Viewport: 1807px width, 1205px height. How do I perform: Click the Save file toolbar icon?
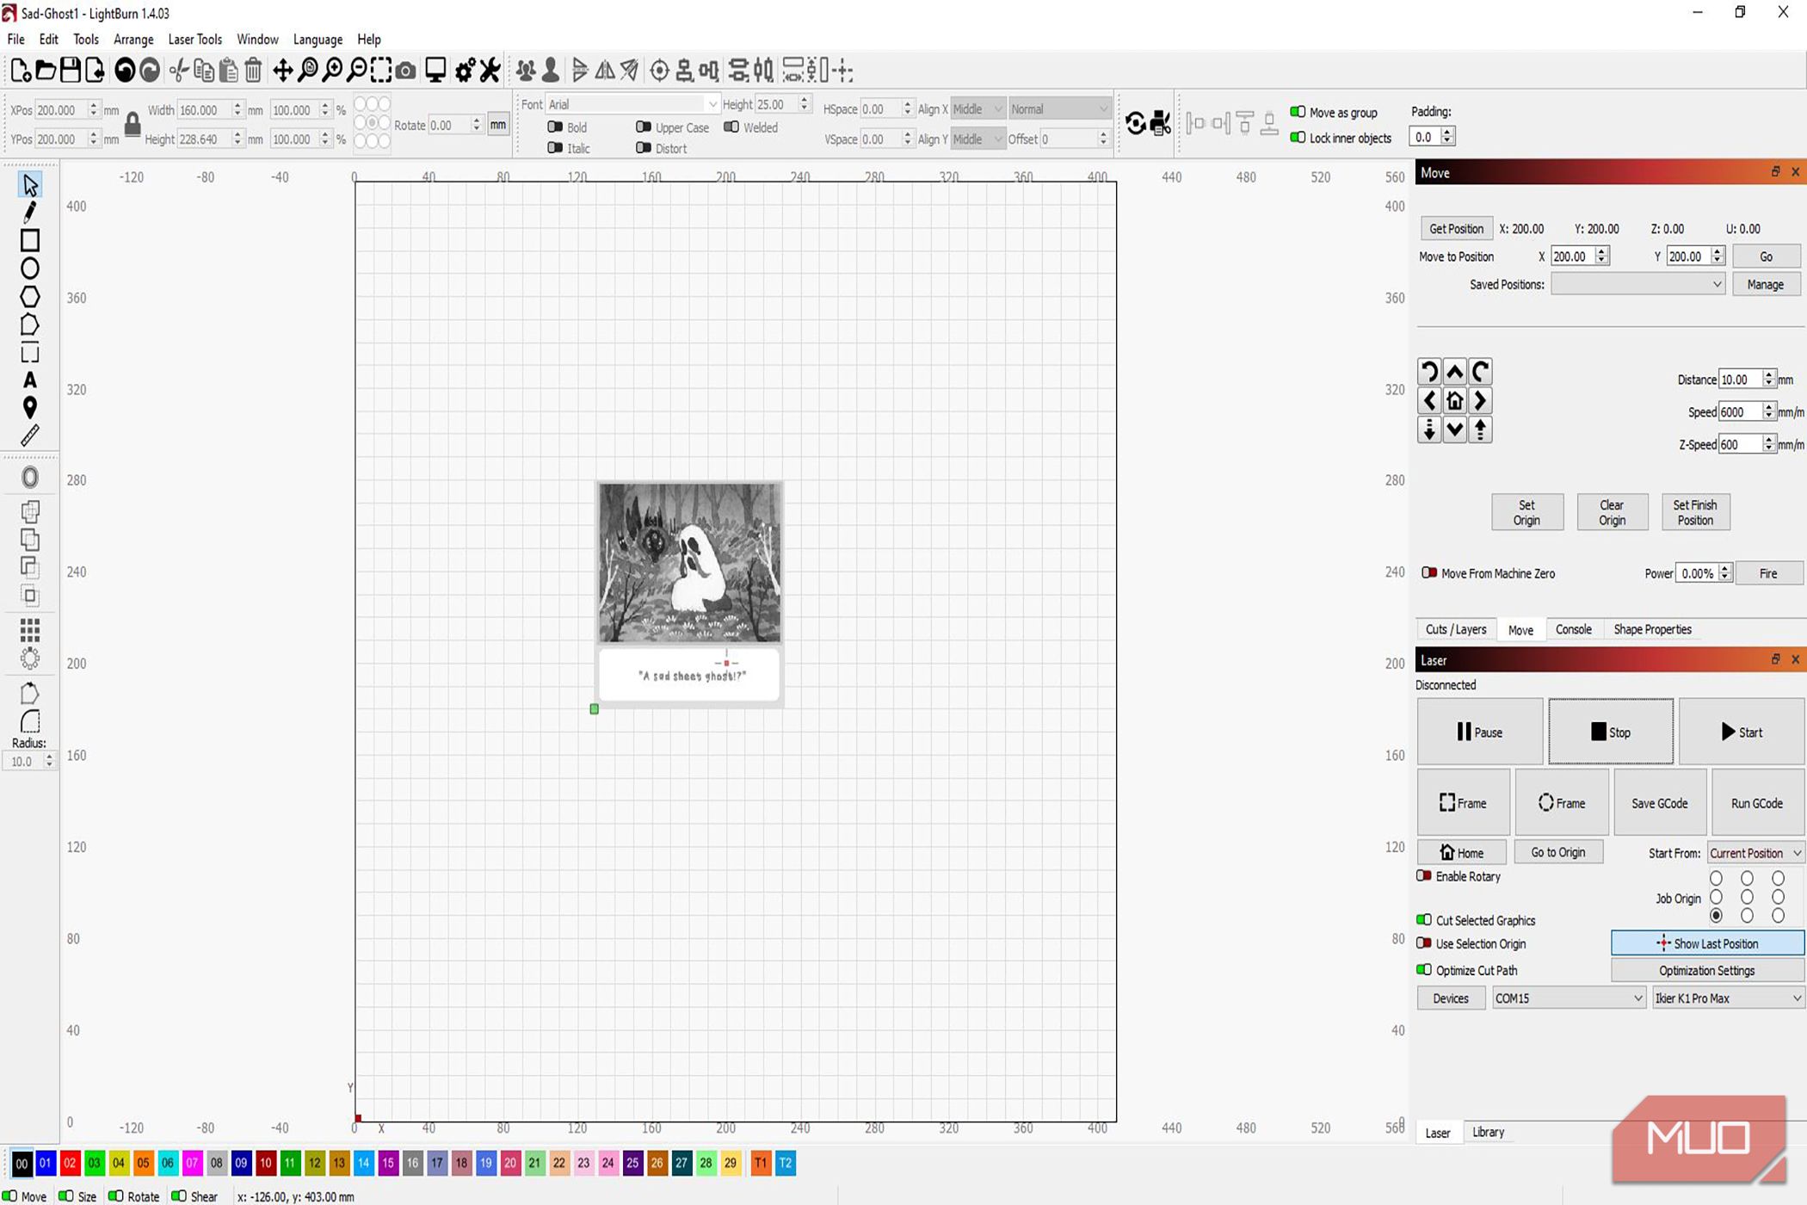pyautogui.click(x=71, y=71)
